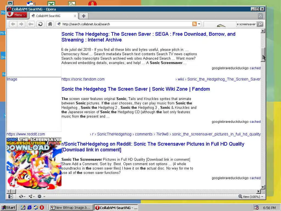Viewport: 281px width, 211px height.
Task: Click the vertical scrollbar up arrow
Action: 263,31
